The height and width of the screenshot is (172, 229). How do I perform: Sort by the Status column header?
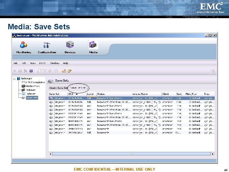114,94
